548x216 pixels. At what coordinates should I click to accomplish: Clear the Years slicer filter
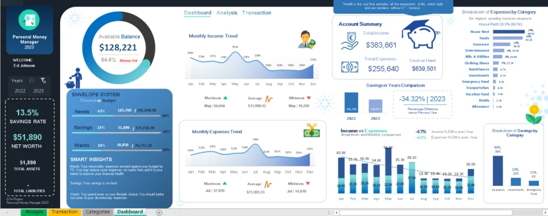[43, 80]
